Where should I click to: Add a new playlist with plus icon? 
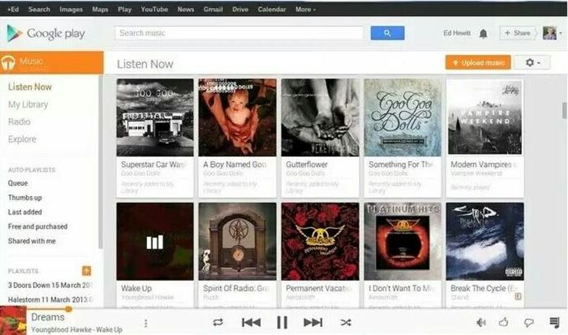pyautogui.click(x=86, y=271)
